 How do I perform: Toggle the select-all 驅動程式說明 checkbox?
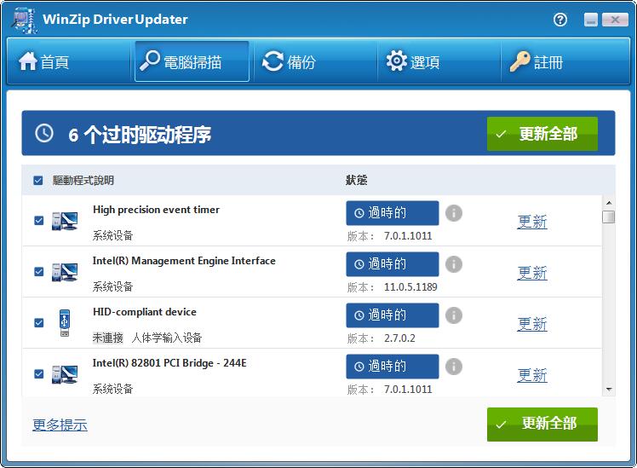(x=37, y=180)
